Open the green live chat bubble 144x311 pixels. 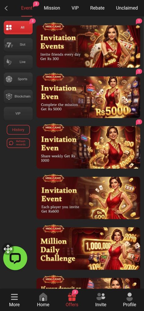coord(15,258)
